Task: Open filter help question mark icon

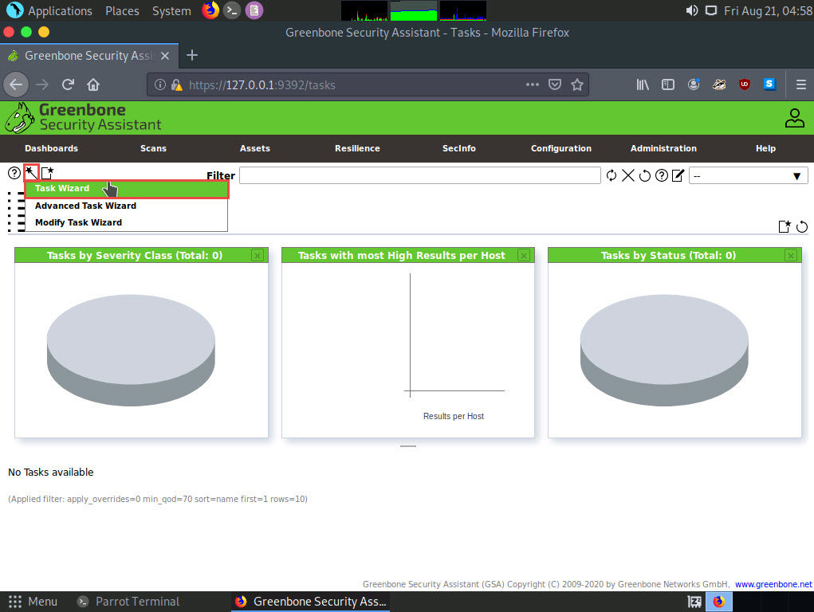Action: [662, 176]
